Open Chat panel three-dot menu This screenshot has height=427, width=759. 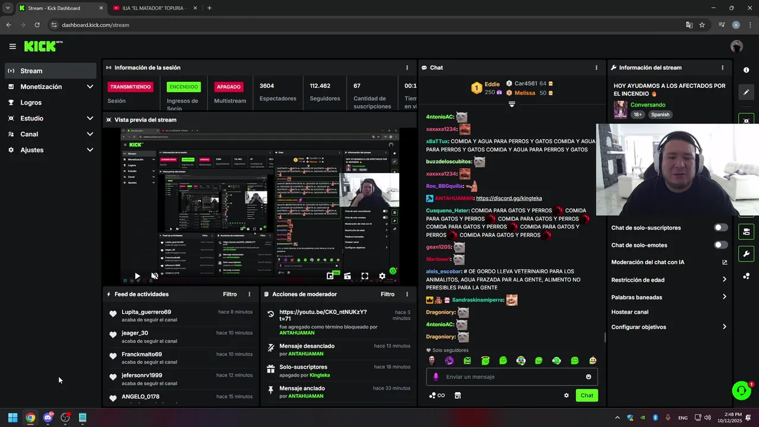click(596, 68)
